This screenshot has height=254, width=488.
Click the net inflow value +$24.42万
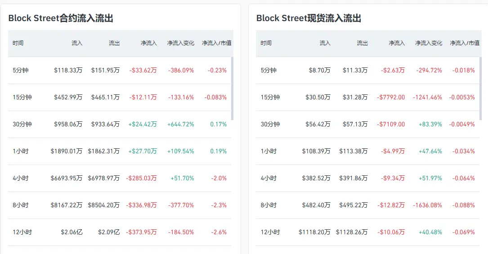[143, 125]
